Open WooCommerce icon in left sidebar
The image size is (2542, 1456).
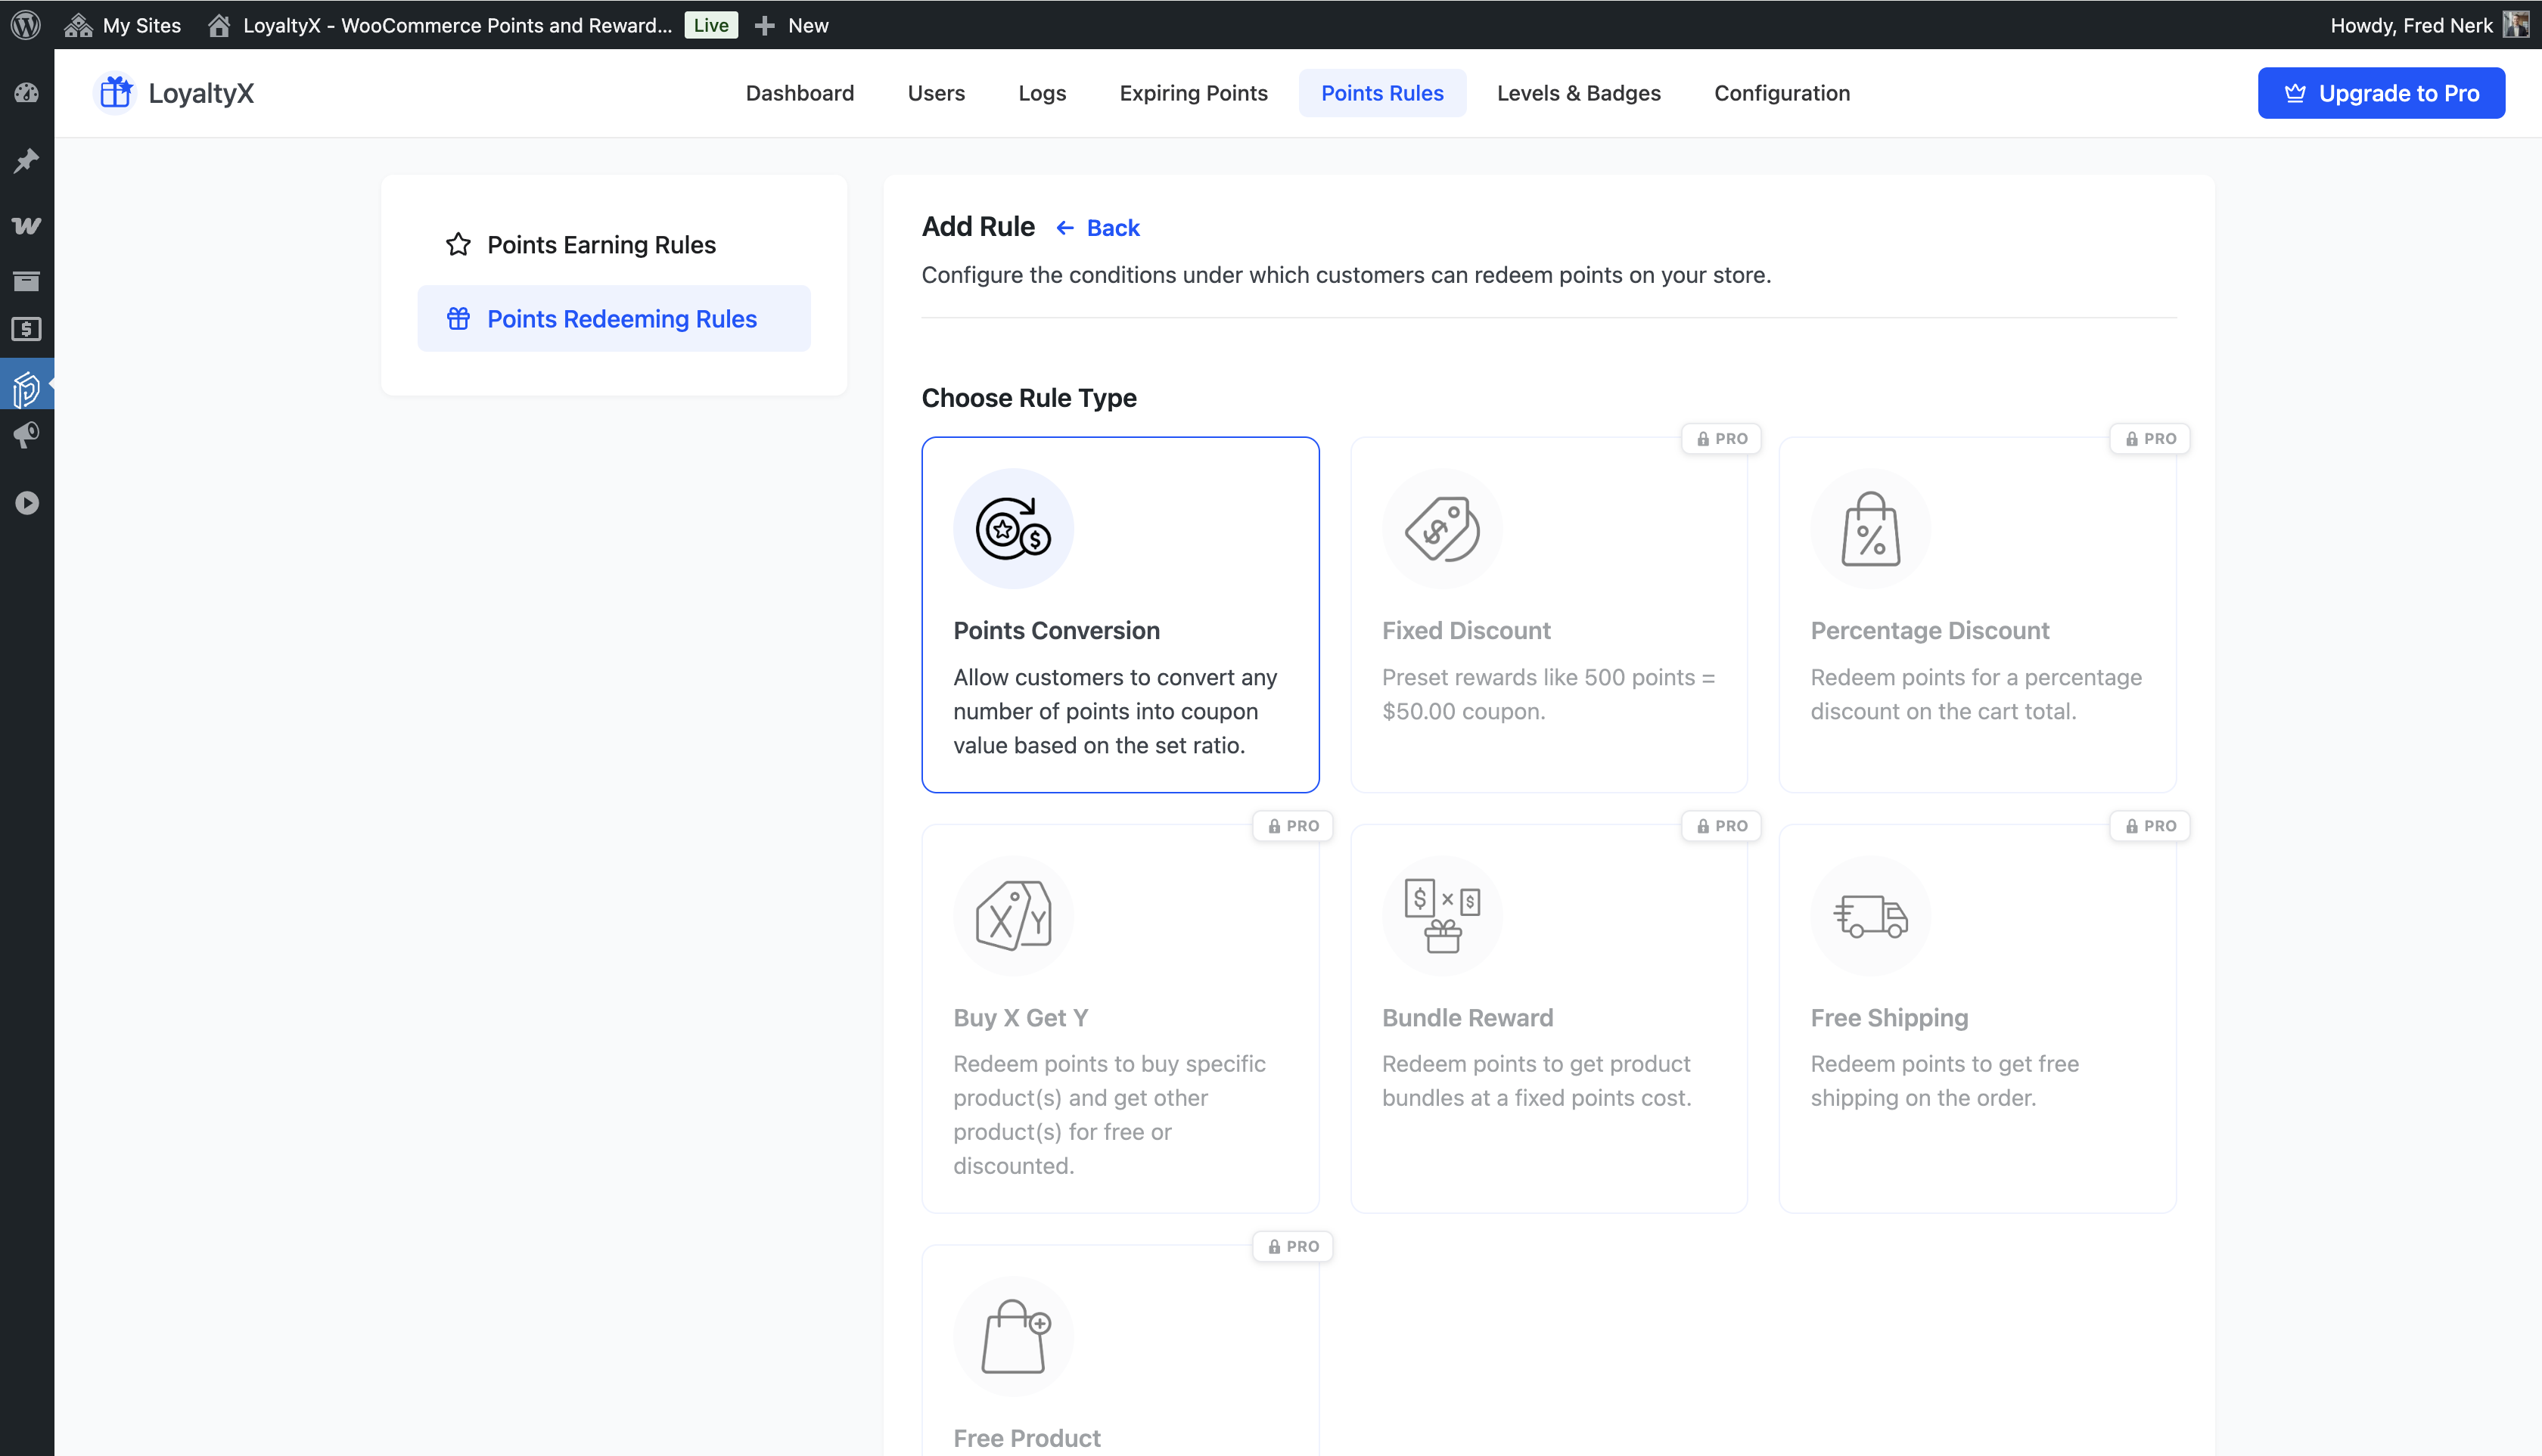[x=26, y=226]
